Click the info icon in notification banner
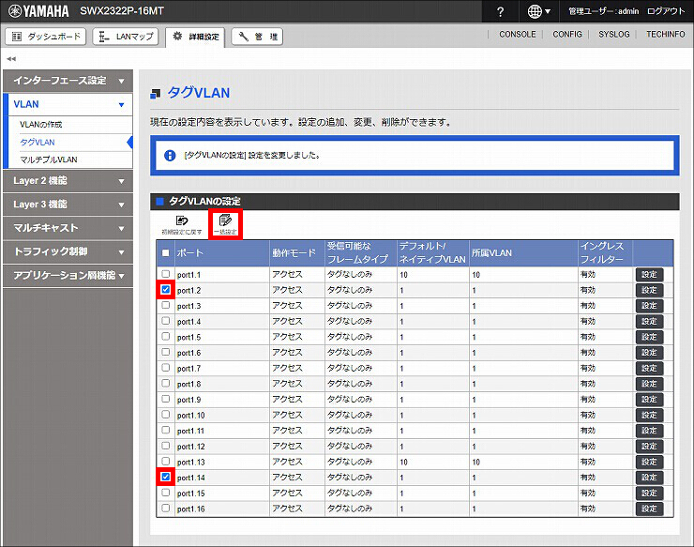Screen dimensions: 694x547 [170, 156]
